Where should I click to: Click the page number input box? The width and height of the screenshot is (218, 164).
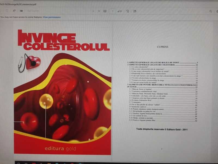pyautogui.click(x=113, y=11)
